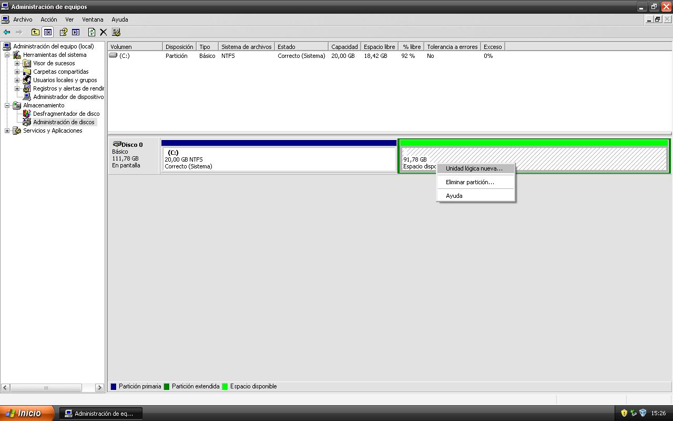Click the Up one level folder icon

[35, 32]
